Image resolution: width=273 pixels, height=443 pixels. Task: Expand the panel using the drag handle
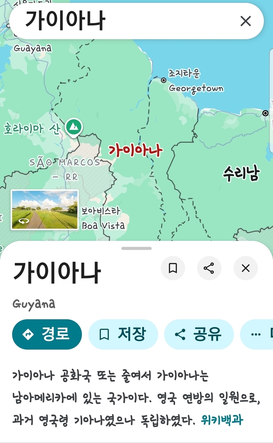(136, 248)
